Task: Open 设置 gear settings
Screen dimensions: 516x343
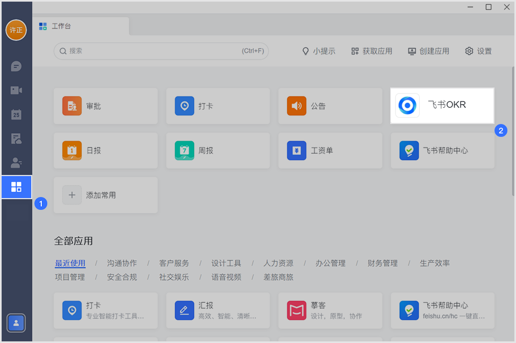Action: tap(478, 51)
